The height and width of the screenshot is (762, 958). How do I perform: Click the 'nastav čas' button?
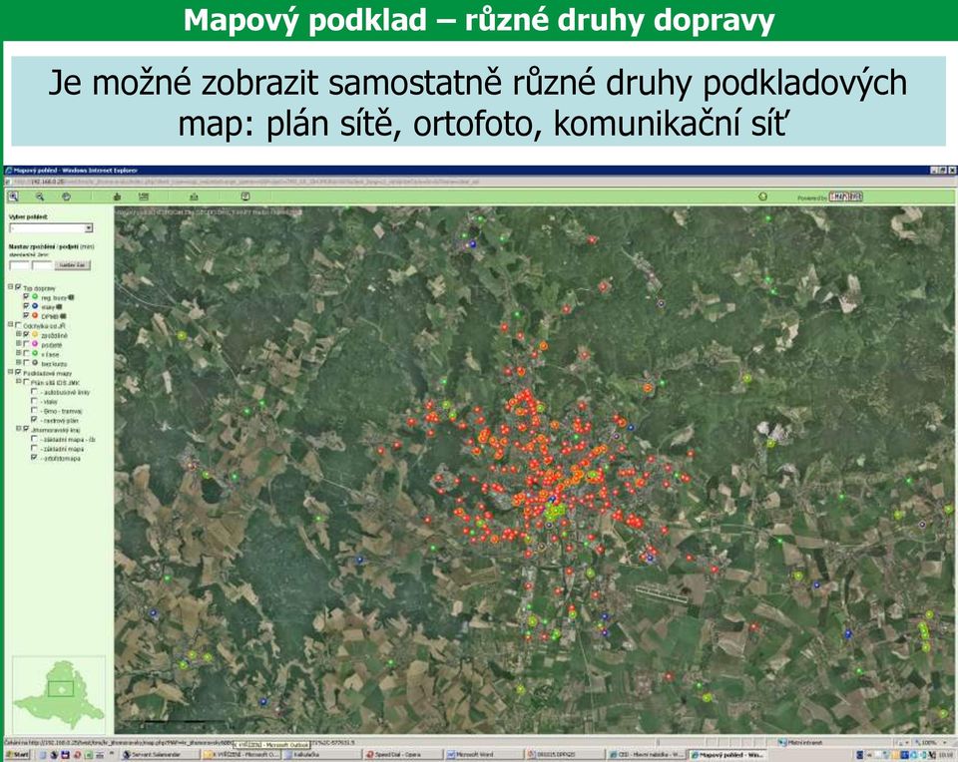(x=73, y=265)
